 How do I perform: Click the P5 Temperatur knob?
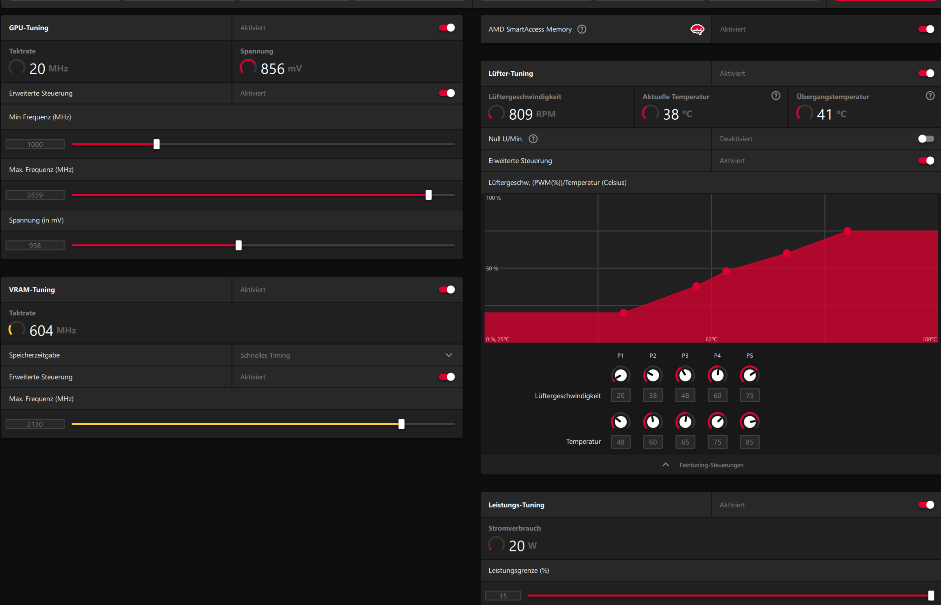[x=749, y=421]
